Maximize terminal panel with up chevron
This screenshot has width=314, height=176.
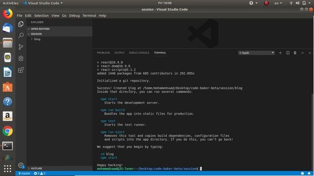tap(302, 53)
